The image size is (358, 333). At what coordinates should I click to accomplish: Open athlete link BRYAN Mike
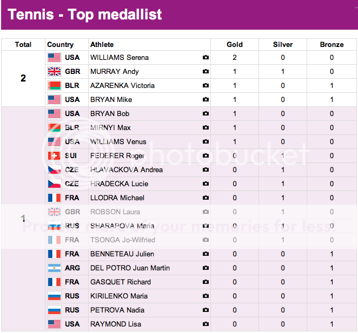111,99
